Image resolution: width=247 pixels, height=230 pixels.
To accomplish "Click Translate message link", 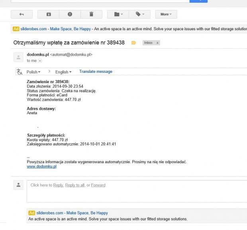I will [x=96, y=72].
